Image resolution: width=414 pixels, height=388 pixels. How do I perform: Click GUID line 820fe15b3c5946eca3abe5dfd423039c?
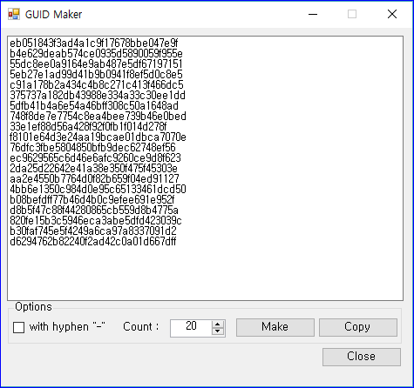tap(96, 221)
